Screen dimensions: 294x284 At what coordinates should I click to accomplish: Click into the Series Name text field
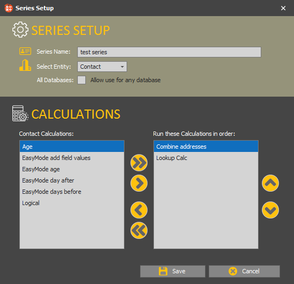(x=169, y=52)
